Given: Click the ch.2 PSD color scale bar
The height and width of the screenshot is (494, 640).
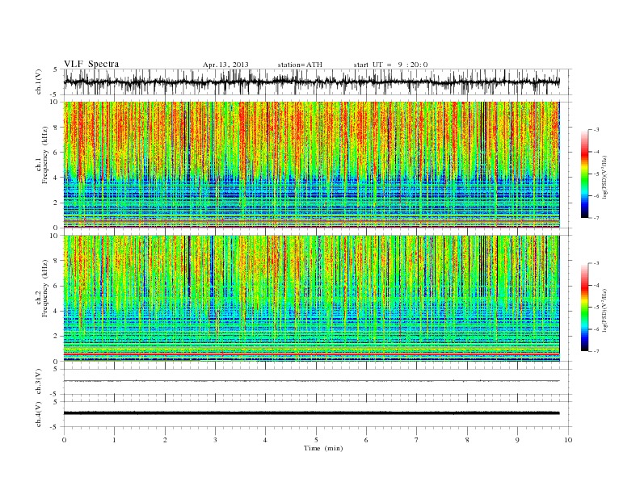Looking at the screenshot, I should tap(584, 308).
